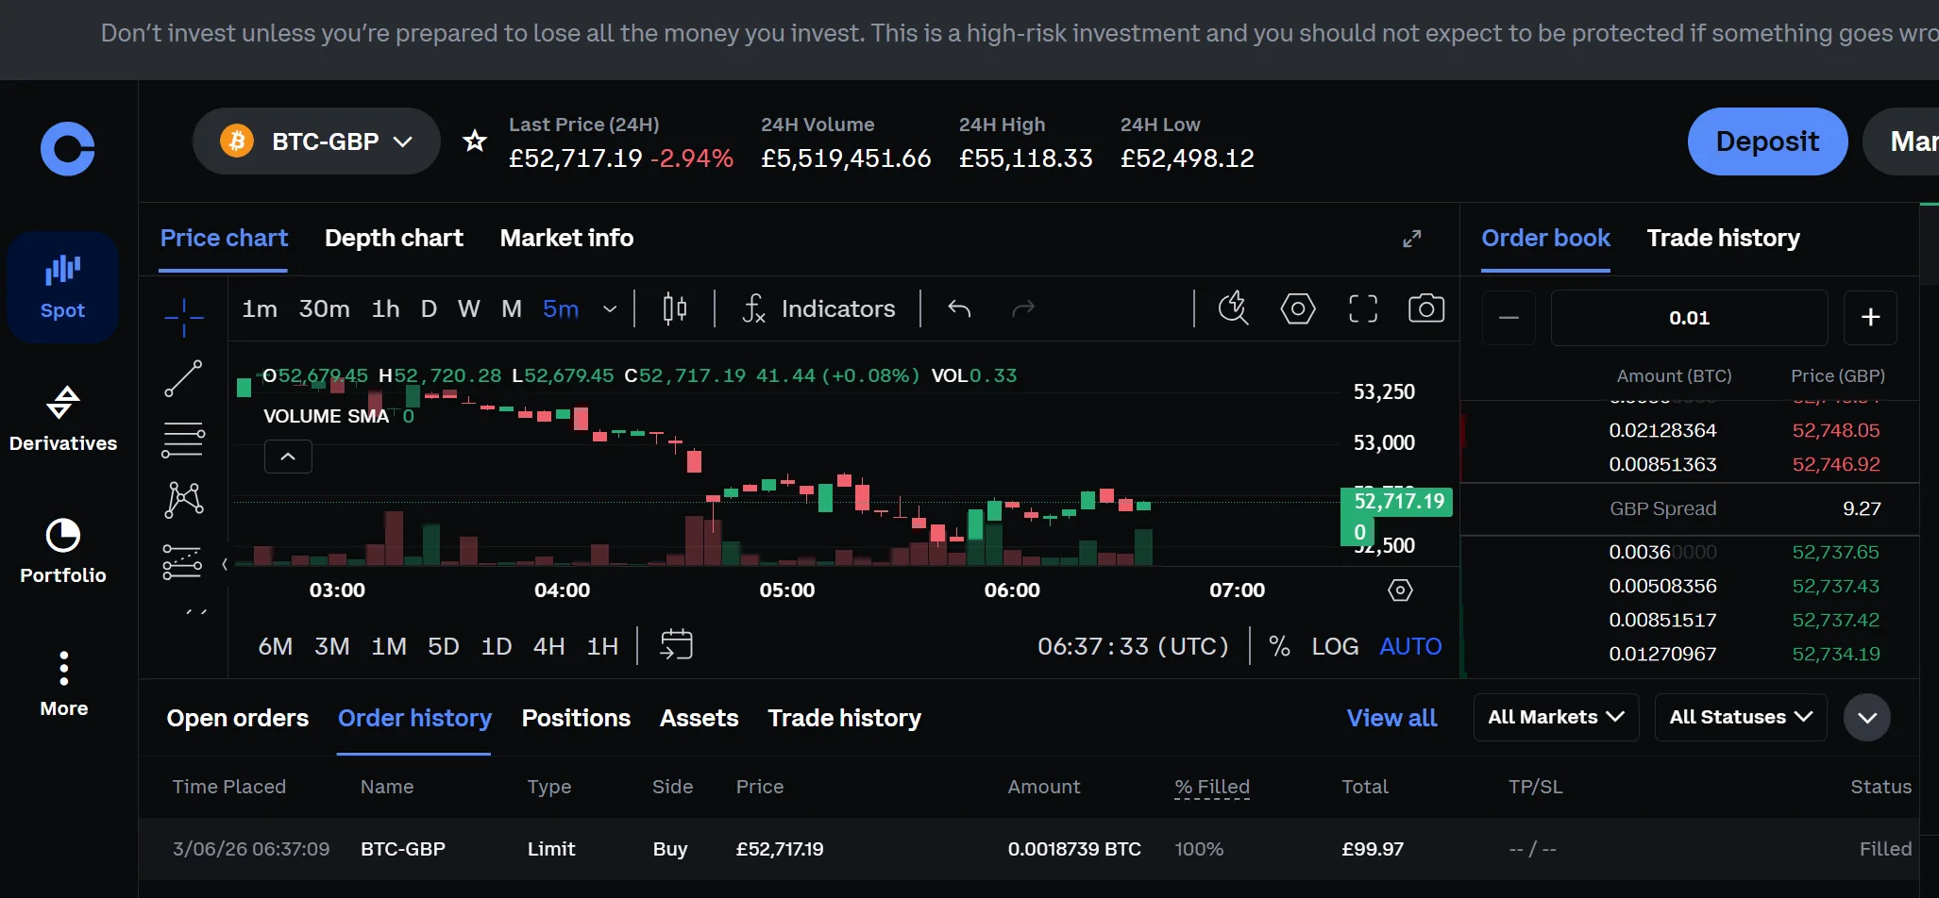This screenshot has width=1939, height=898.
Task: Enter fullscreen mode on the price chart
Action: tap(1363, 308)
